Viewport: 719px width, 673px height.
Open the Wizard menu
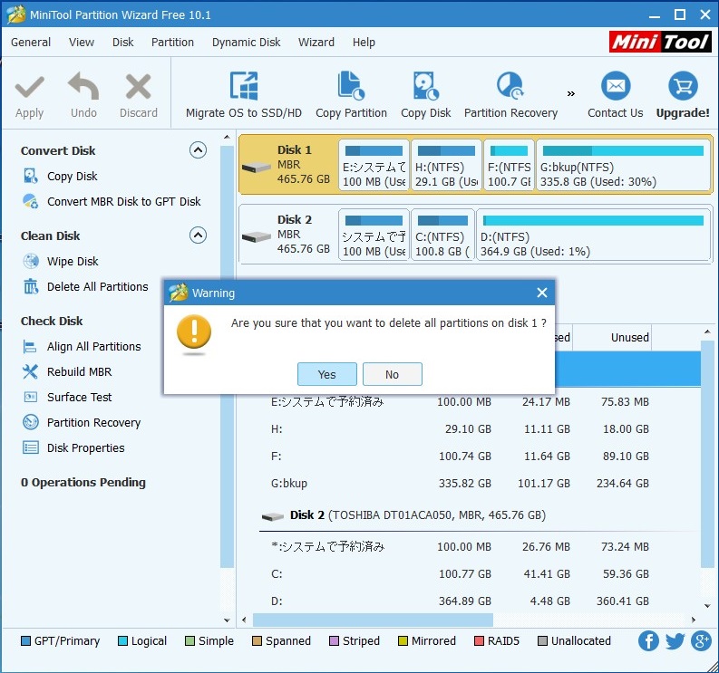tap(316, 43)
